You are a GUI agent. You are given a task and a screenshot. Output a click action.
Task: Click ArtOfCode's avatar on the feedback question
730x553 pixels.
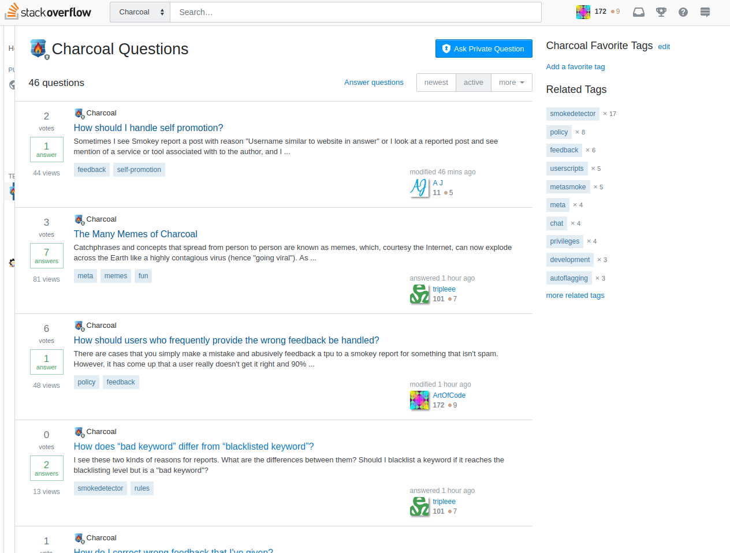(419, 400)
